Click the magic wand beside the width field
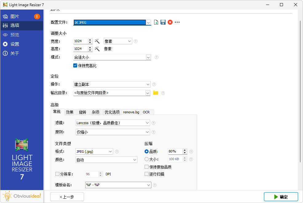 coord(98,41)
